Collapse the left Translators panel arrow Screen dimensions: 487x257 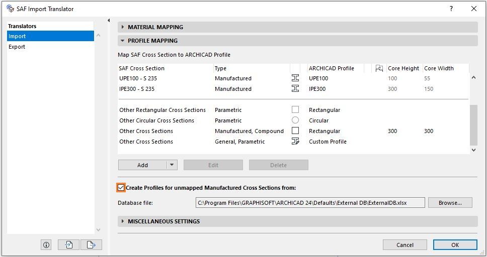(109, 21)
